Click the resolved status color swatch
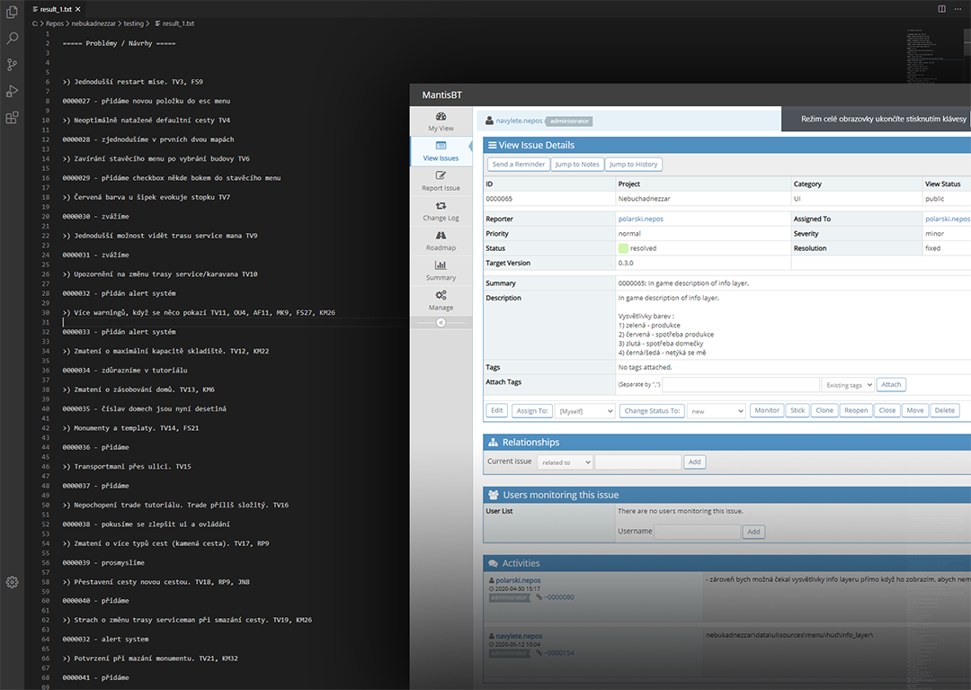The height and width of the screenshot is (690, 971). 623,248
